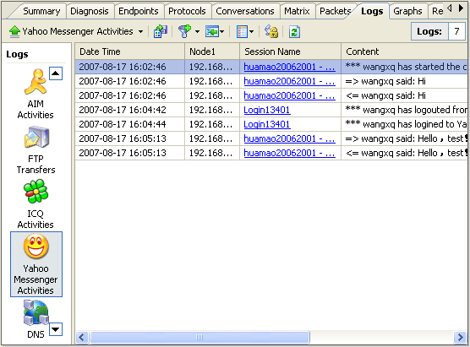Select '=> wangxq said: Hi' content cell
Viewport: 470px width, 347px height.
(x=404, y=81)
